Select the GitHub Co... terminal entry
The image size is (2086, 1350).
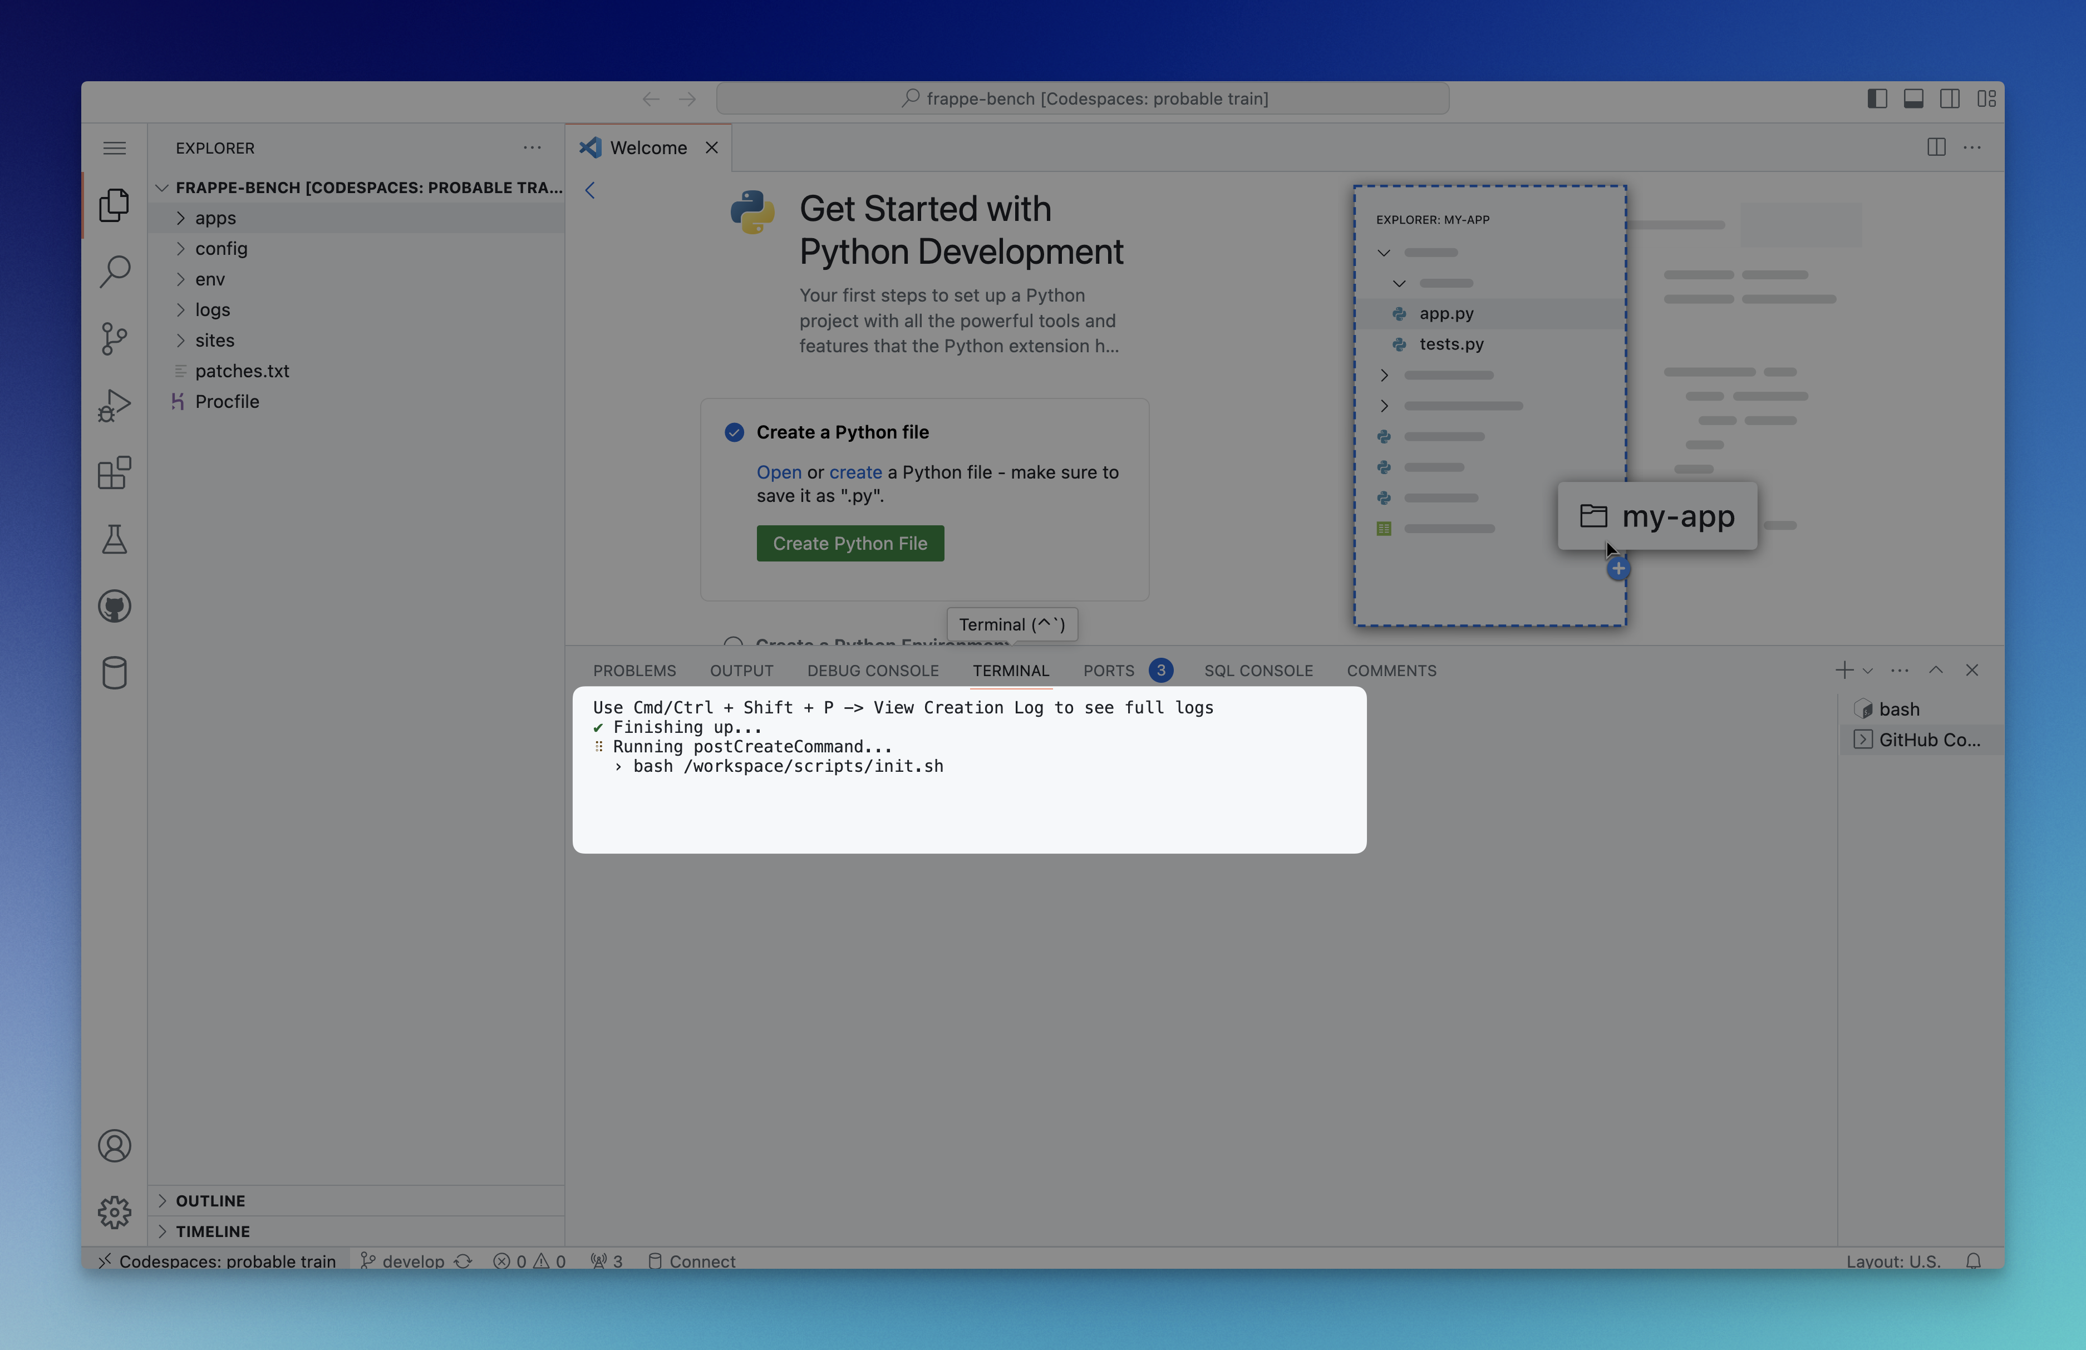pos(1921,740)
